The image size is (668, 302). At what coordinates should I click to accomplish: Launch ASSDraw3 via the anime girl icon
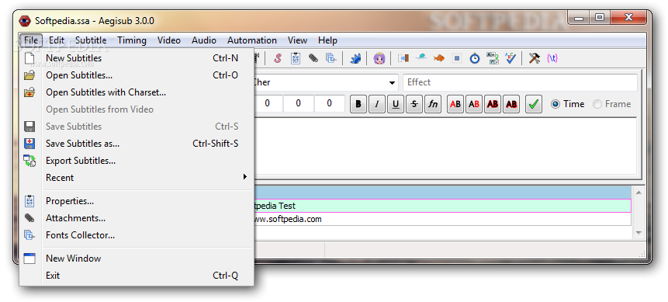point(379,58)
